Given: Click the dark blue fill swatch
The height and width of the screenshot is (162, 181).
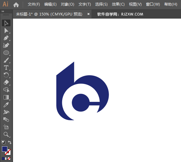Looking at the screenshot, I should (x=5, y=149).
